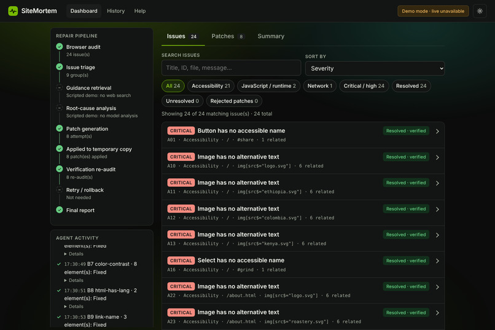
Task: Click the CRITICAL badge on issue A16
Action: (181, 261)
